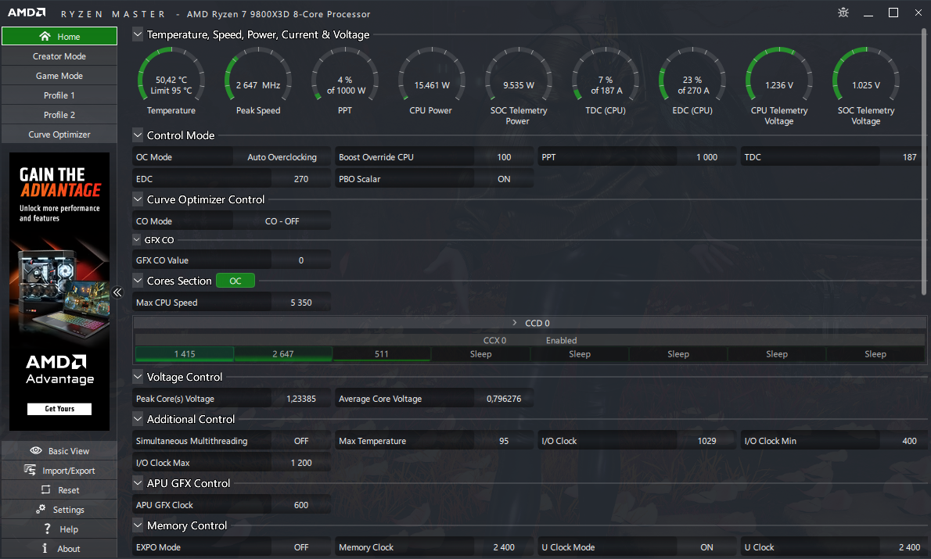Click the Import/Export icon
The image size is (931, 559).
pyautogui.click(x=30, y=470)
